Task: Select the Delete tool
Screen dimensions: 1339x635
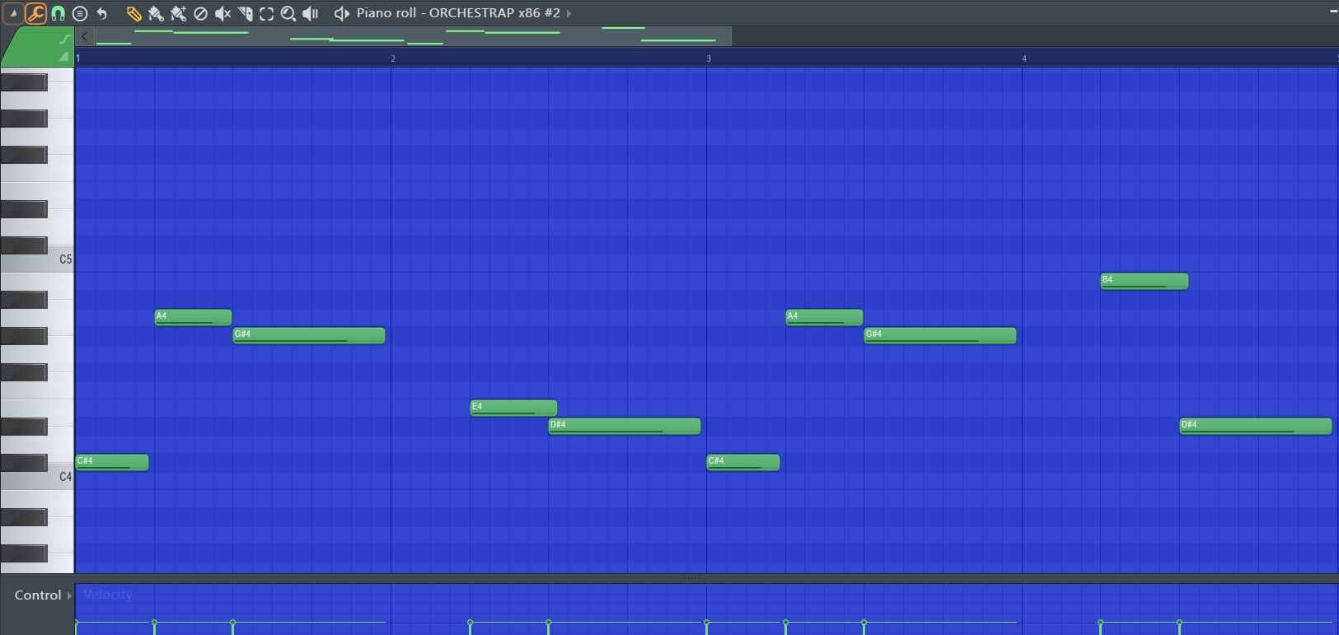Action: click(200, 13)
